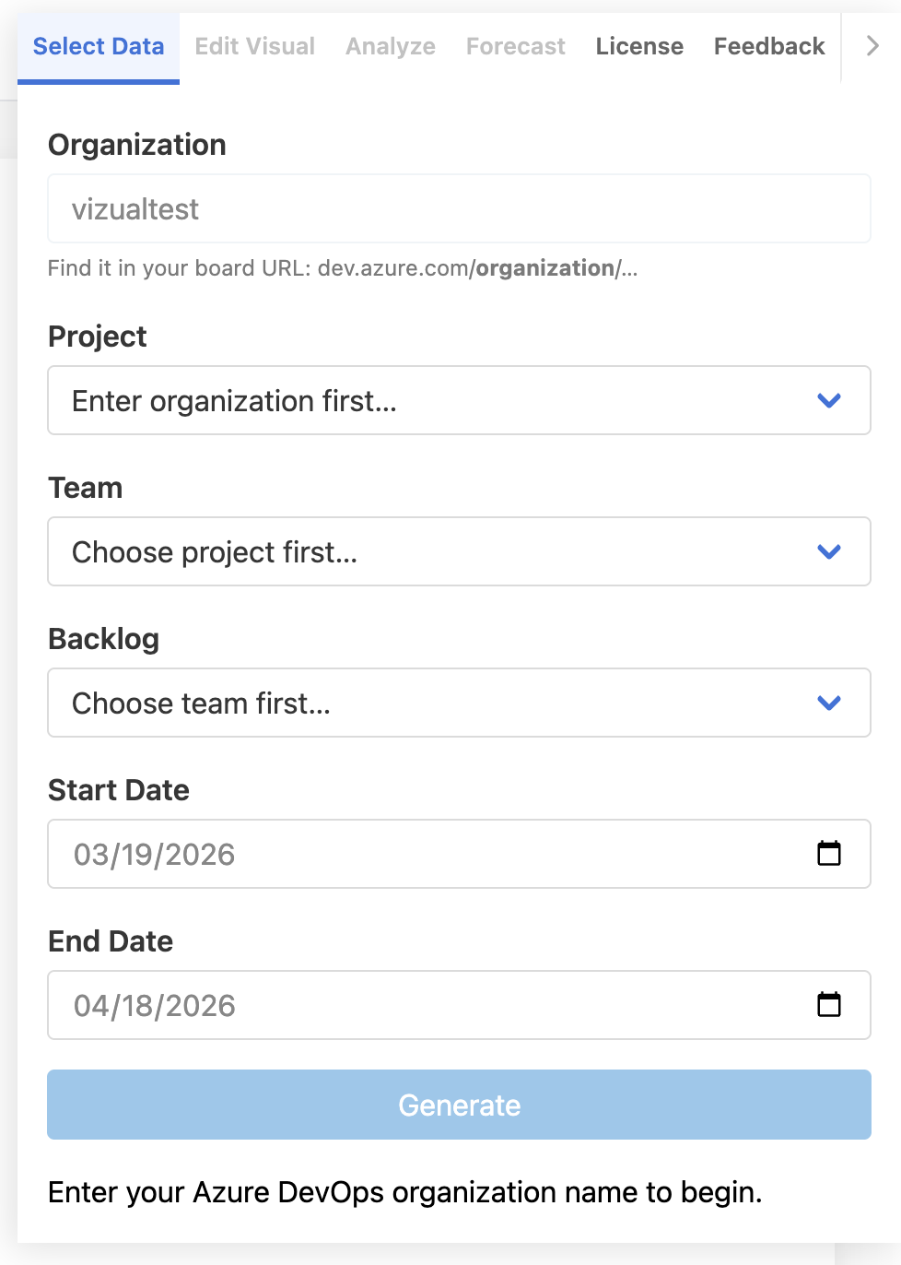Image resolution: width=901 pixels, height=1265 pixels.
Task: Open the License tab
Action: 639,45
